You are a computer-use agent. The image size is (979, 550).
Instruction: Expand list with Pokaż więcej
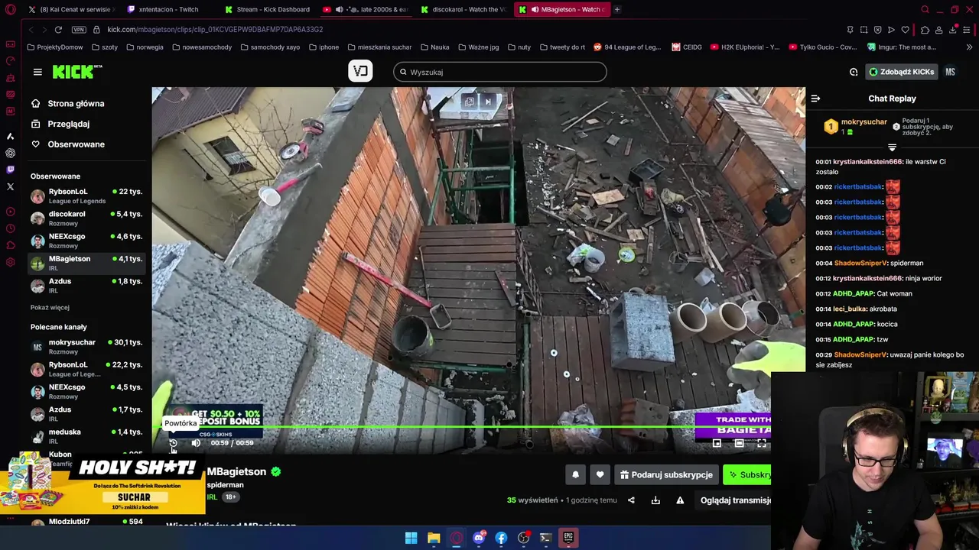click(x=50, y=307)
